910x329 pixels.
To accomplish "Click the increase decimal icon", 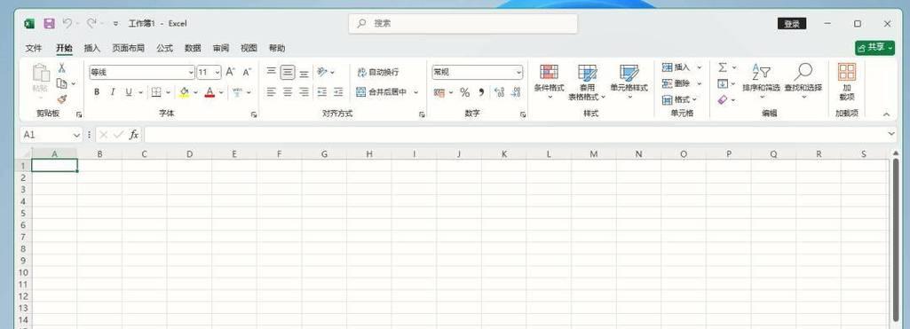I will 499,92.
